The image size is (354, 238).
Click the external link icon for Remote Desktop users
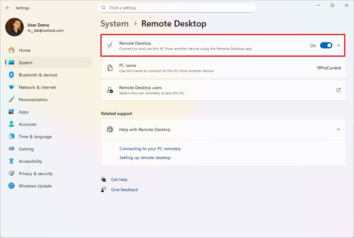[x=338, y=90]
